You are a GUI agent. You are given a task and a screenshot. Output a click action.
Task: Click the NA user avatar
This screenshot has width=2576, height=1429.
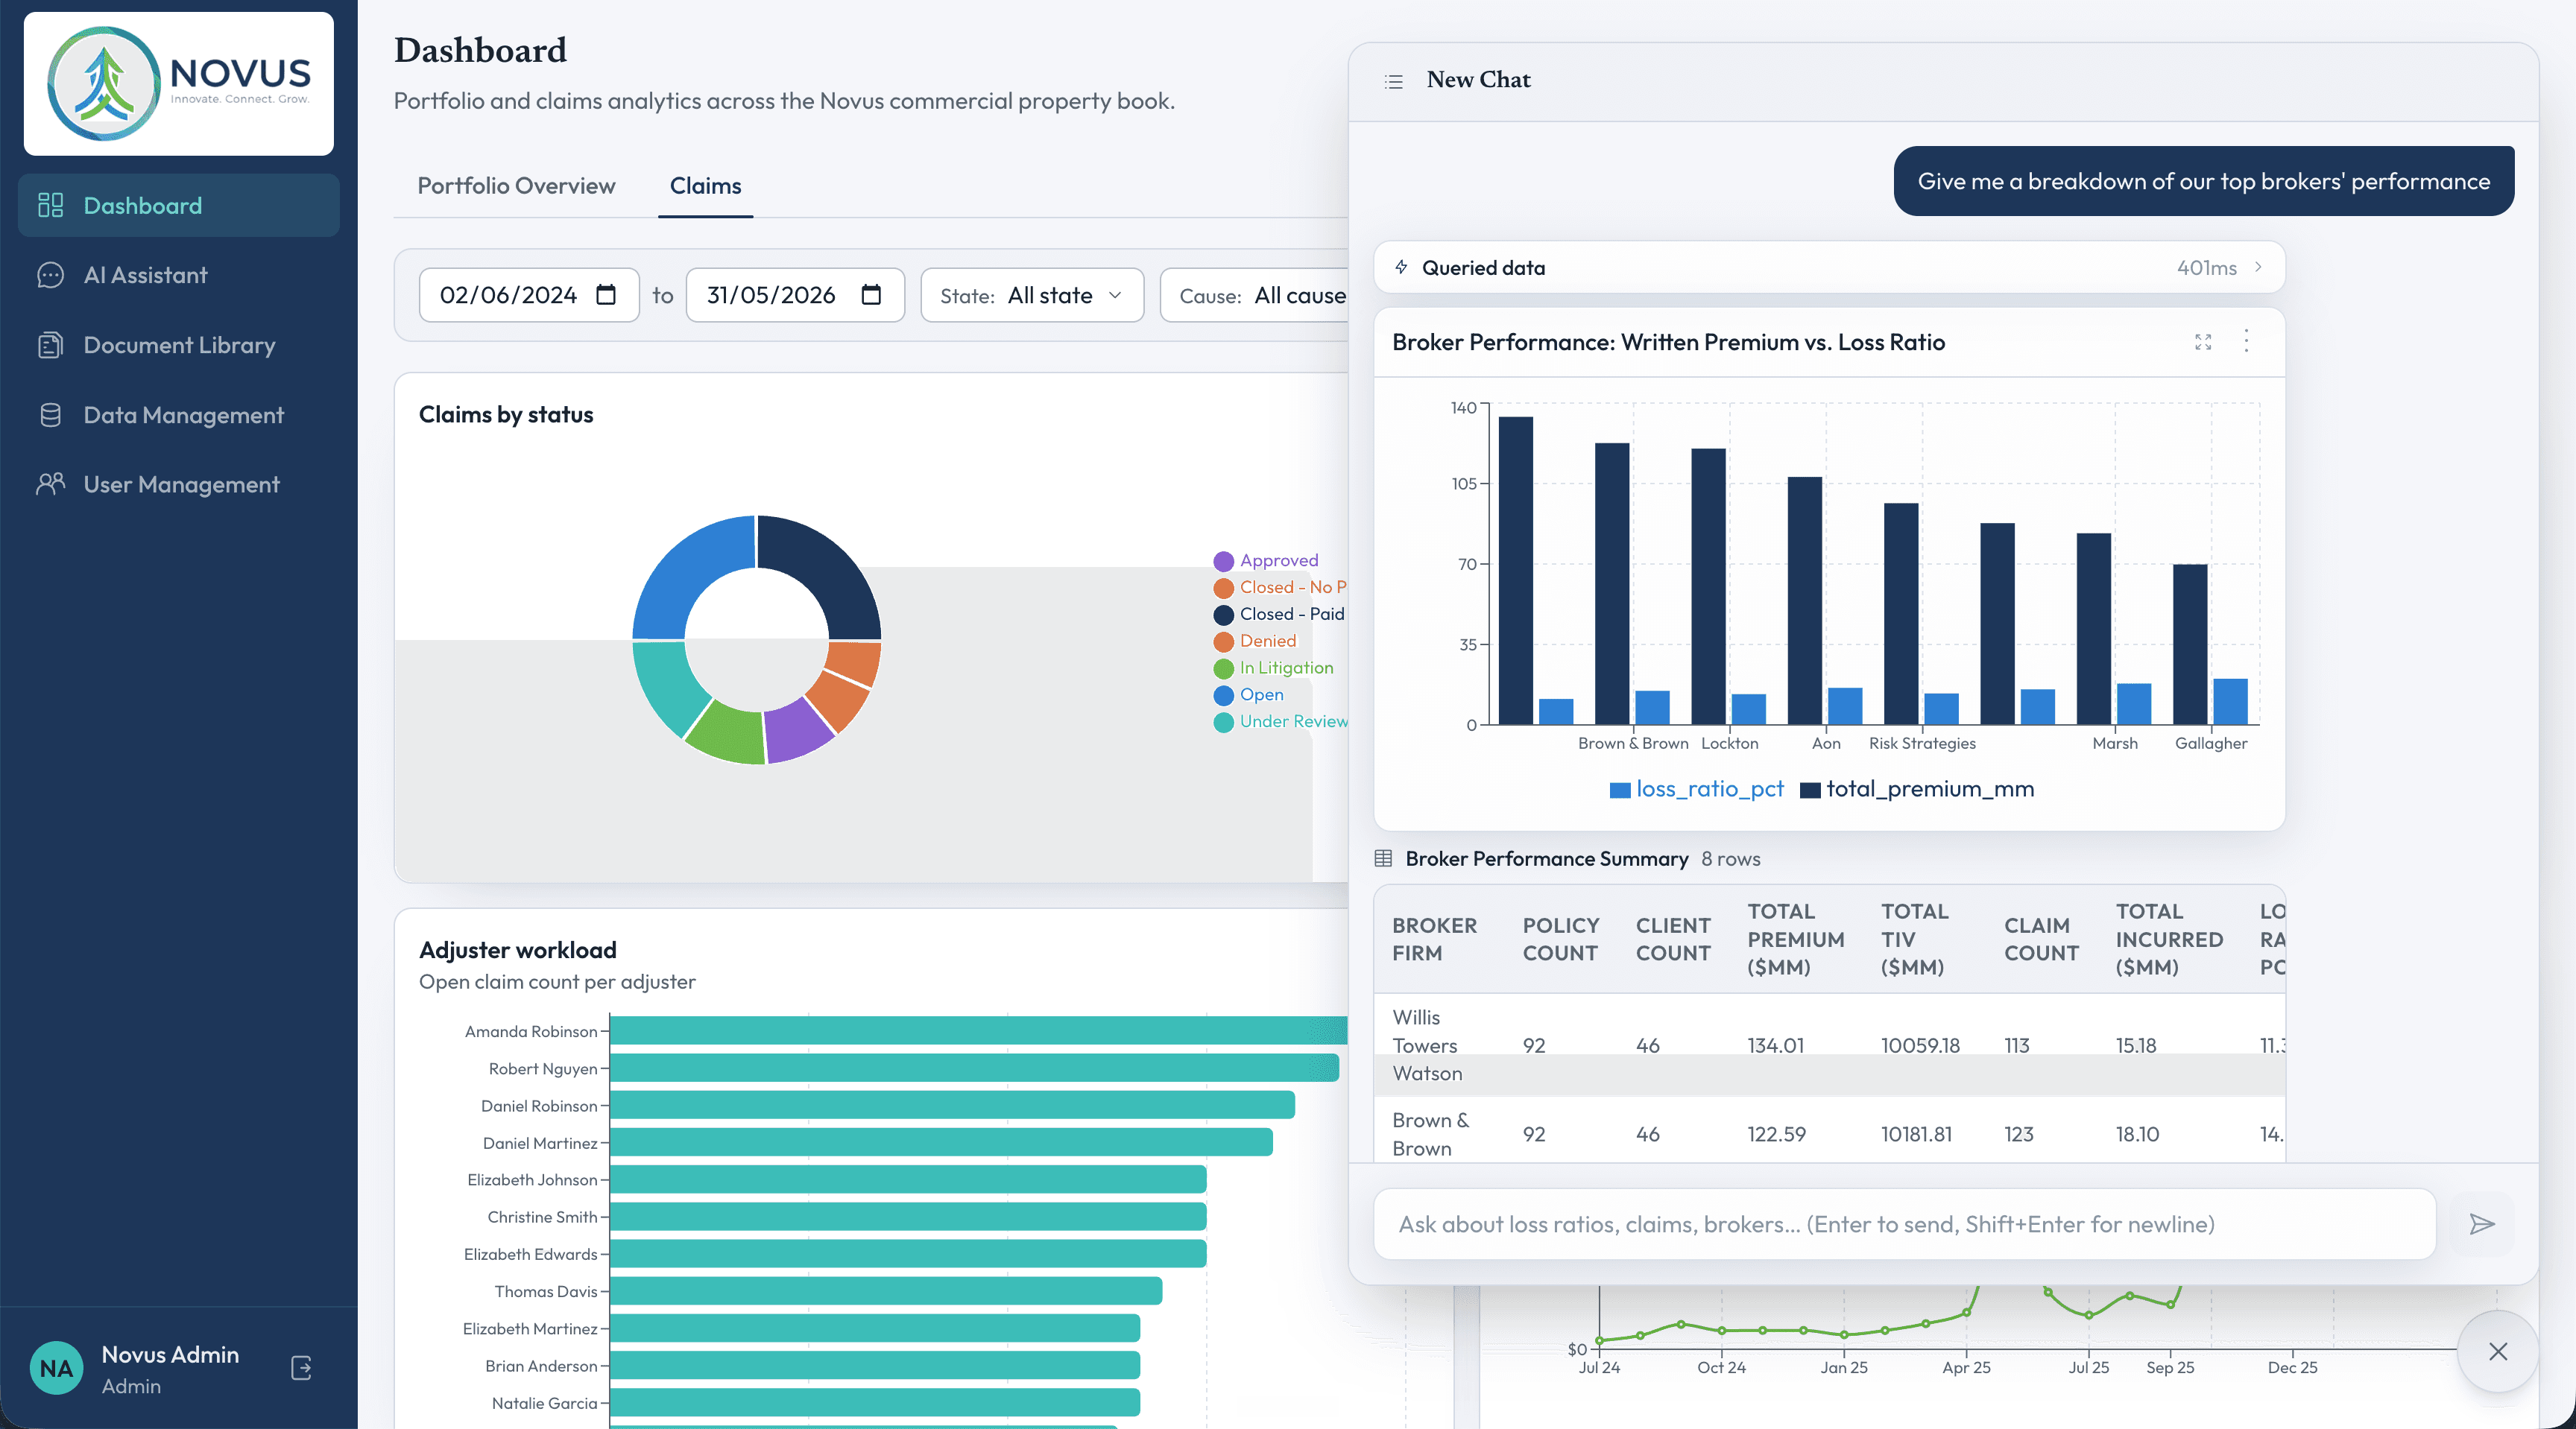point(57,1368)
